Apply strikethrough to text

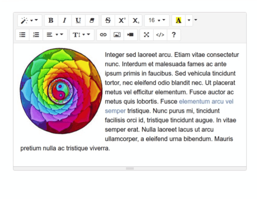point(108,20)
